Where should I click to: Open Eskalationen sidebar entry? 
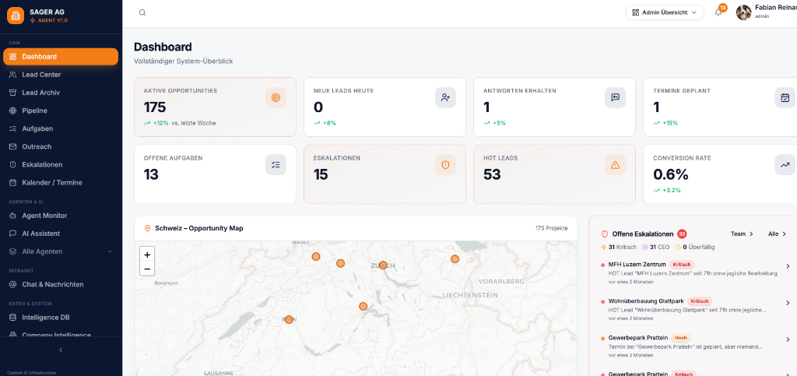(x=61, y=164)
